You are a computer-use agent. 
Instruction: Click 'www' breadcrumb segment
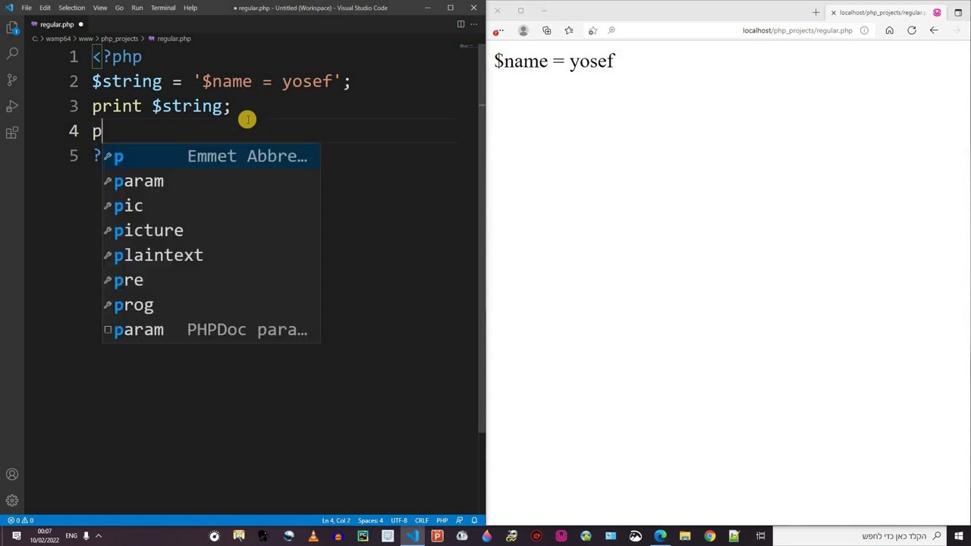(85, 39)
